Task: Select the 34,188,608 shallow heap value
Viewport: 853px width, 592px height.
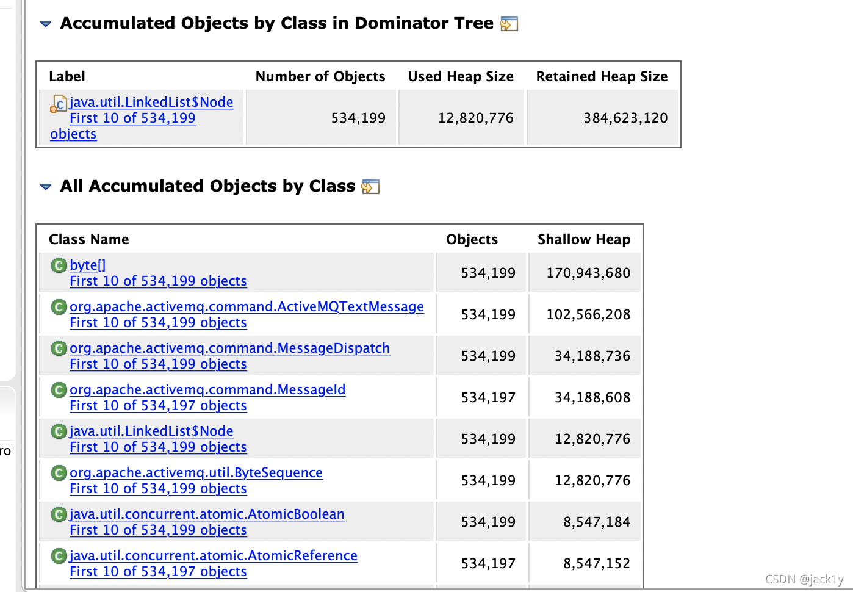Action: [592, 397]
